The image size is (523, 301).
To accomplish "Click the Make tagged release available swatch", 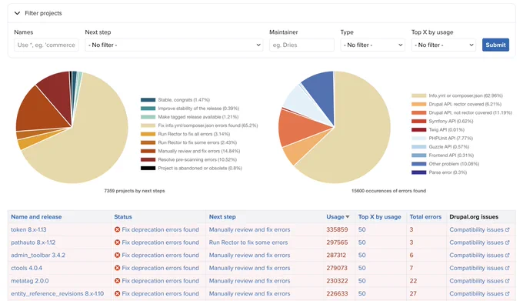I will 148,117.
